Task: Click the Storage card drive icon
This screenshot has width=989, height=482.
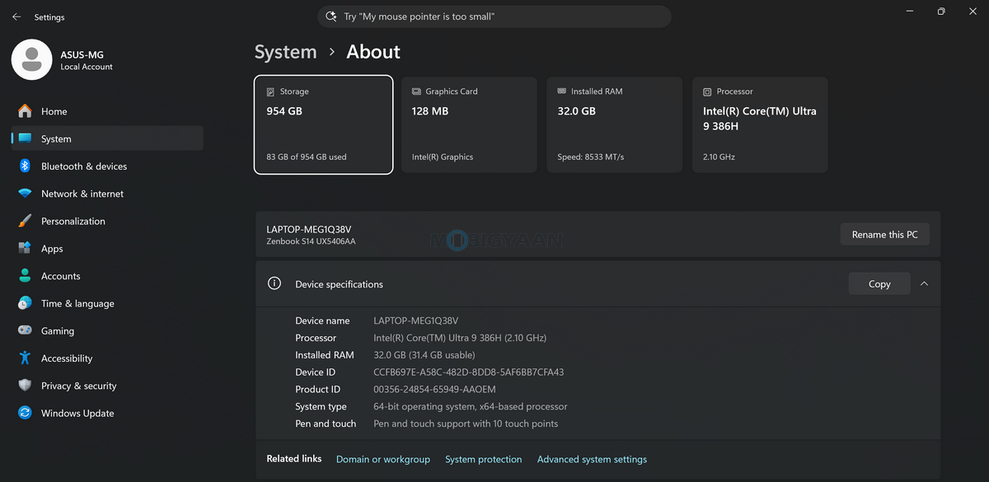Action: (270, 91)
